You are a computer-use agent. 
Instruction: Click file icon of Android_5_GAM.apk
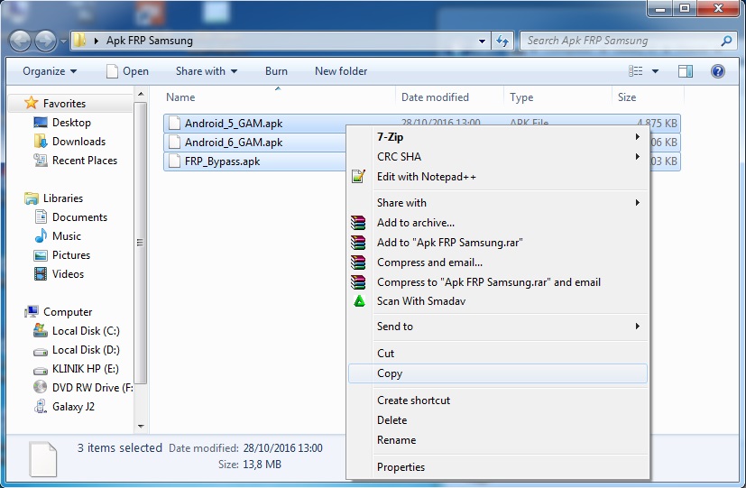point(175,124)
